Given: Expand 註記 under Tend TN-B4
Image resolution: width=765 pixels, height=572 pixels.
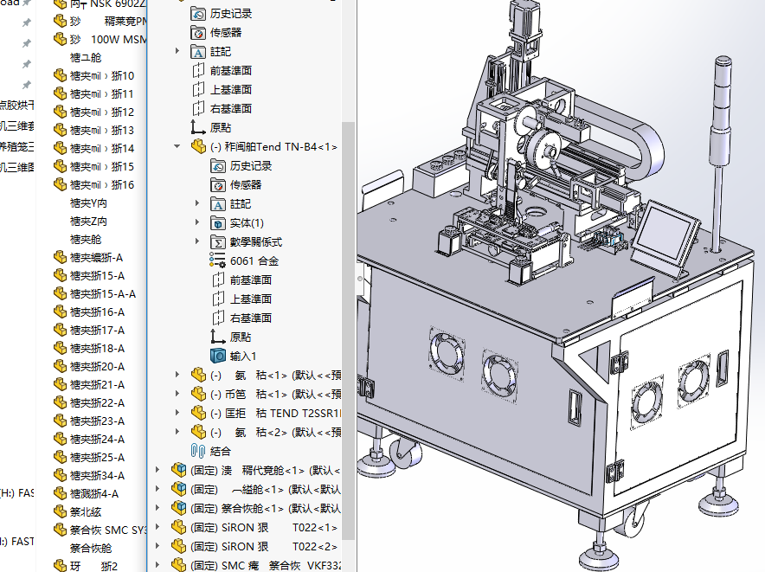Looking at the screenshot, I should (x=197, y=203).
